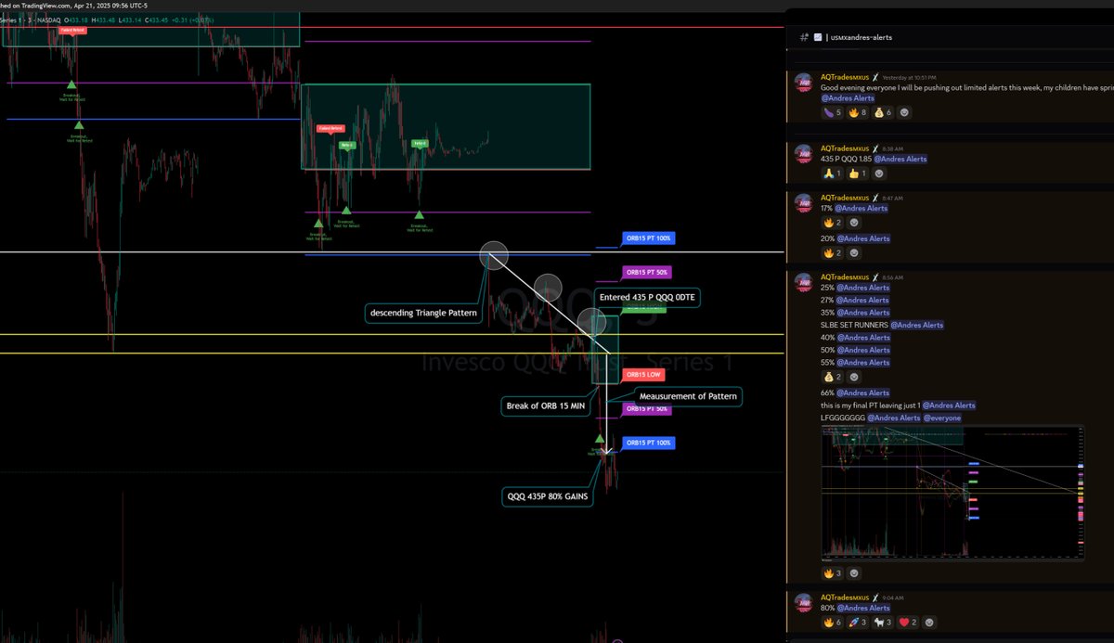This screenshot has height=643, width=1114.
Task: Add reaction under the 55% alert
Action: pos(853,378)
